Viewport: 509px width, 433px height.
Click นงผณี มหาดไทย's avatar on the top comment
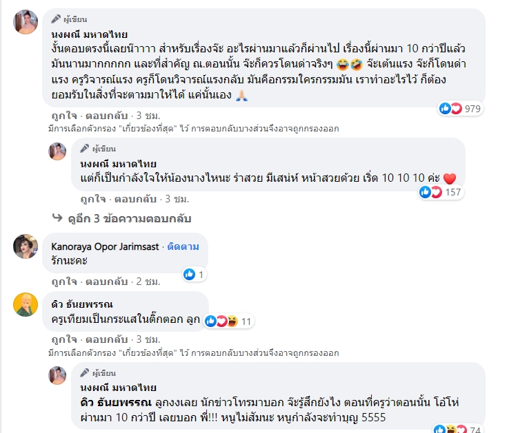pyautogui.click(x=26, y=22)
